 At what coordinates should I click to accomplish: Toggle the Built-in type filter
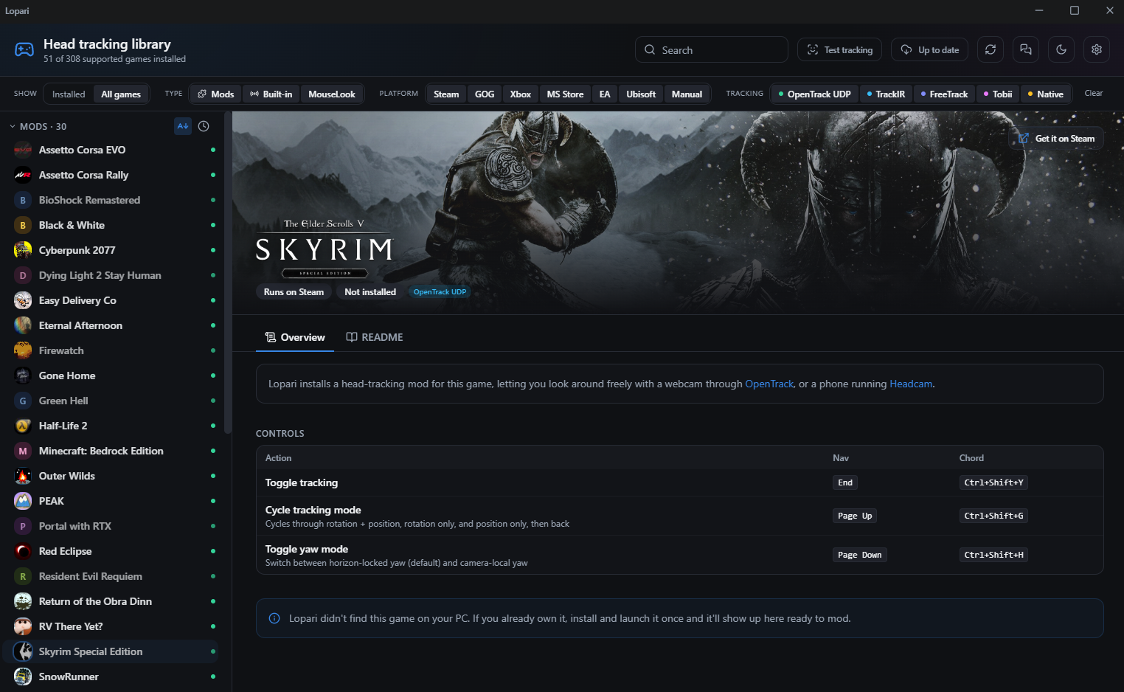(x=271, y=94)
